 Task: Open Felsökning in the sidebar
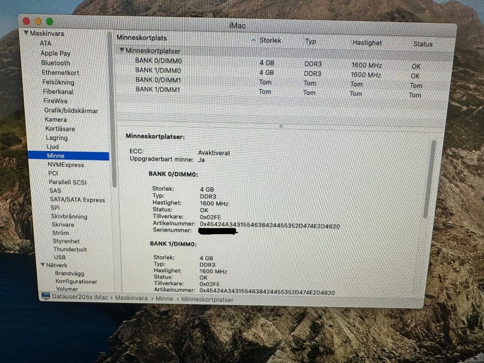tap(58, 82)
